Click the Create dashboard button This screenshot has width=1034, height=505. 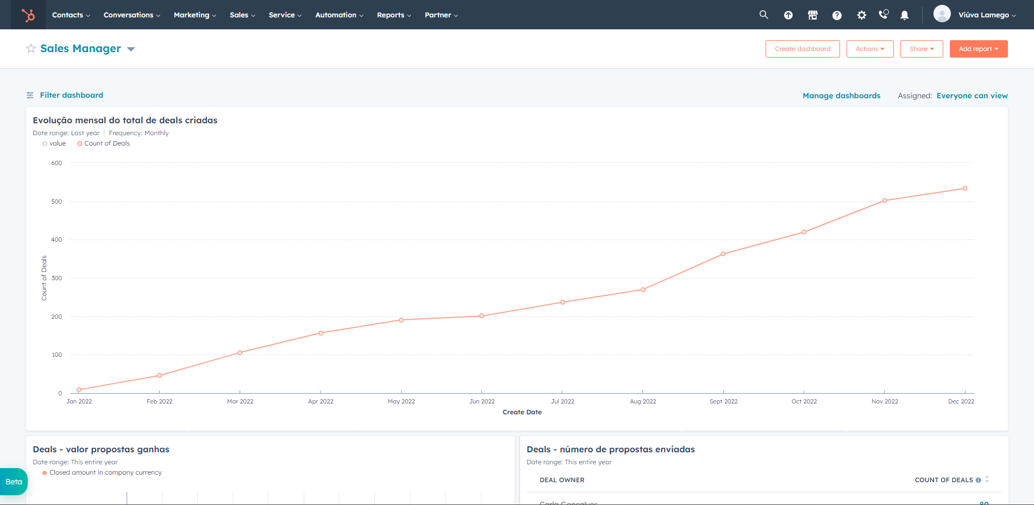pyautogui.click(x=803, y=49)
